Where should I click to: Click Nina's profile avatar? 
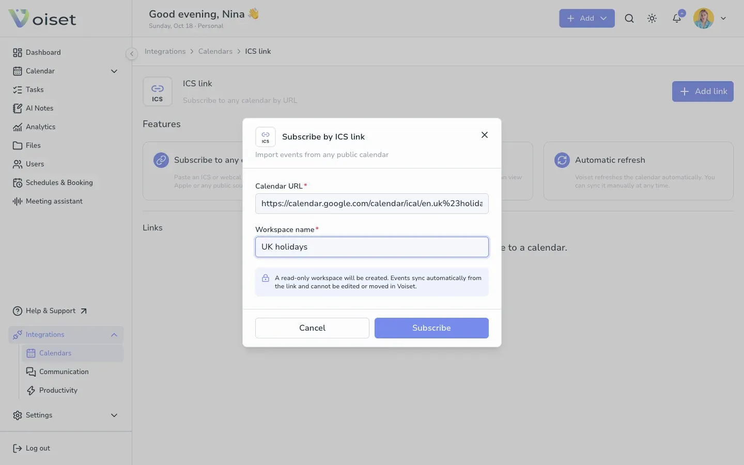tap(703, 19)
